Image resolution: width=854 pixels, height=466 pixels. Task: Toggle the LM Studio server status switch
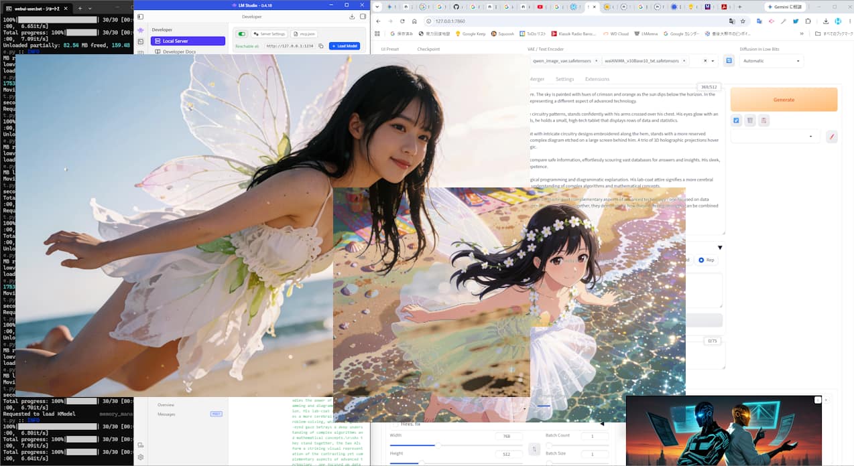coord(241,34)
